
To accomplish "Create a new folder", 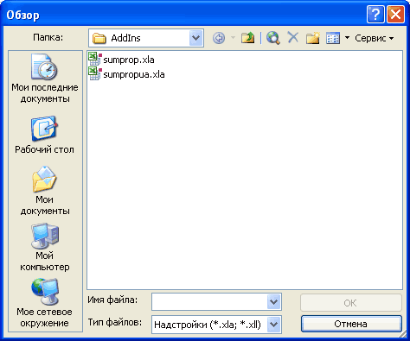I will 313,38.
